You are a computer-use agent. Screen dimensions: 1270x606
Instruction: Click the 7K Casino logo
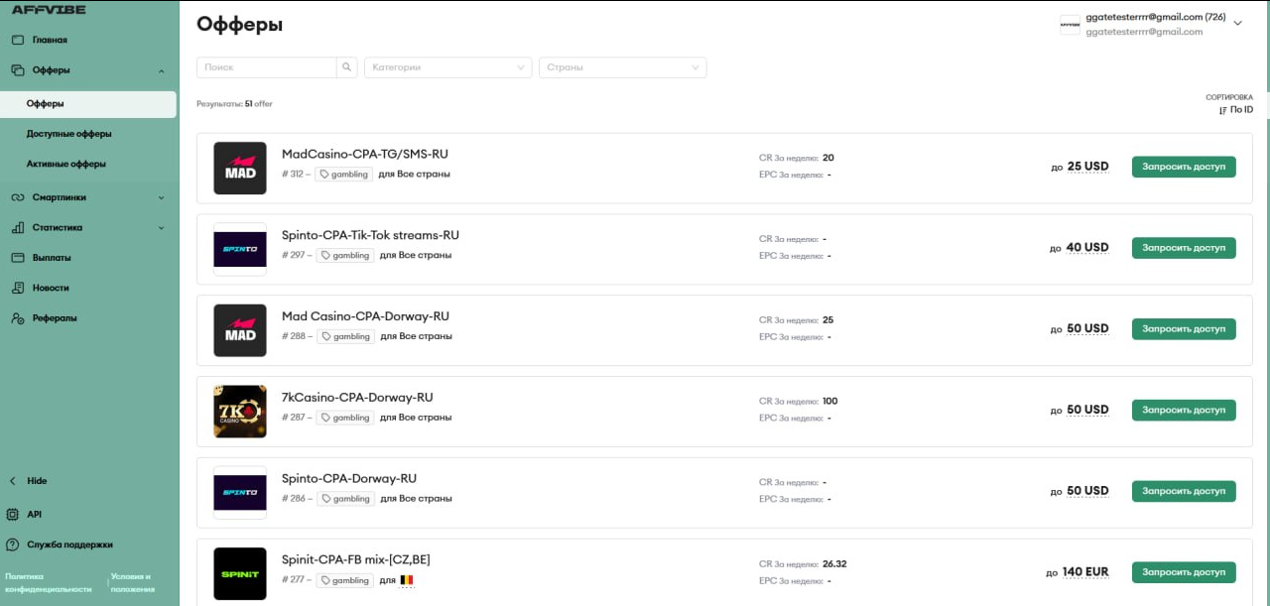click(x=240, y=412)
